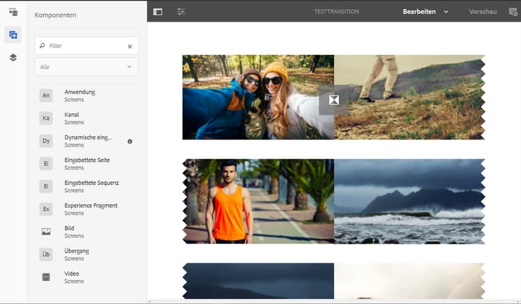
Task: Select the Anwendung component icon
Action: pyautogui.click(x=46, y=96)
